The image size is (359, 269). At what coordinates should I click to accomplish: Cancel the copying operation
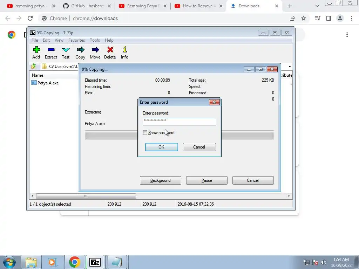253,180
